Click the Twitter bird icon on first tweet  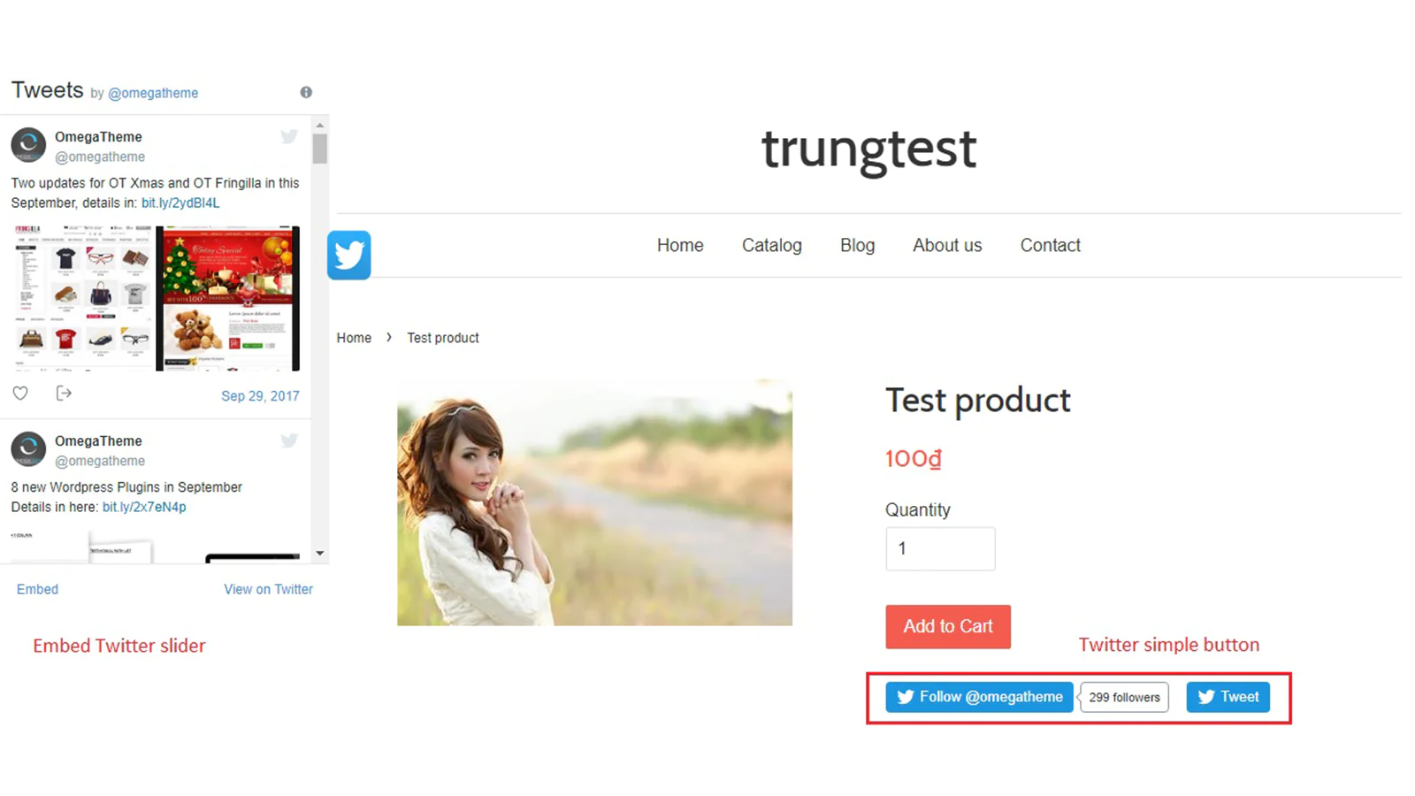[x=289, y=136]
